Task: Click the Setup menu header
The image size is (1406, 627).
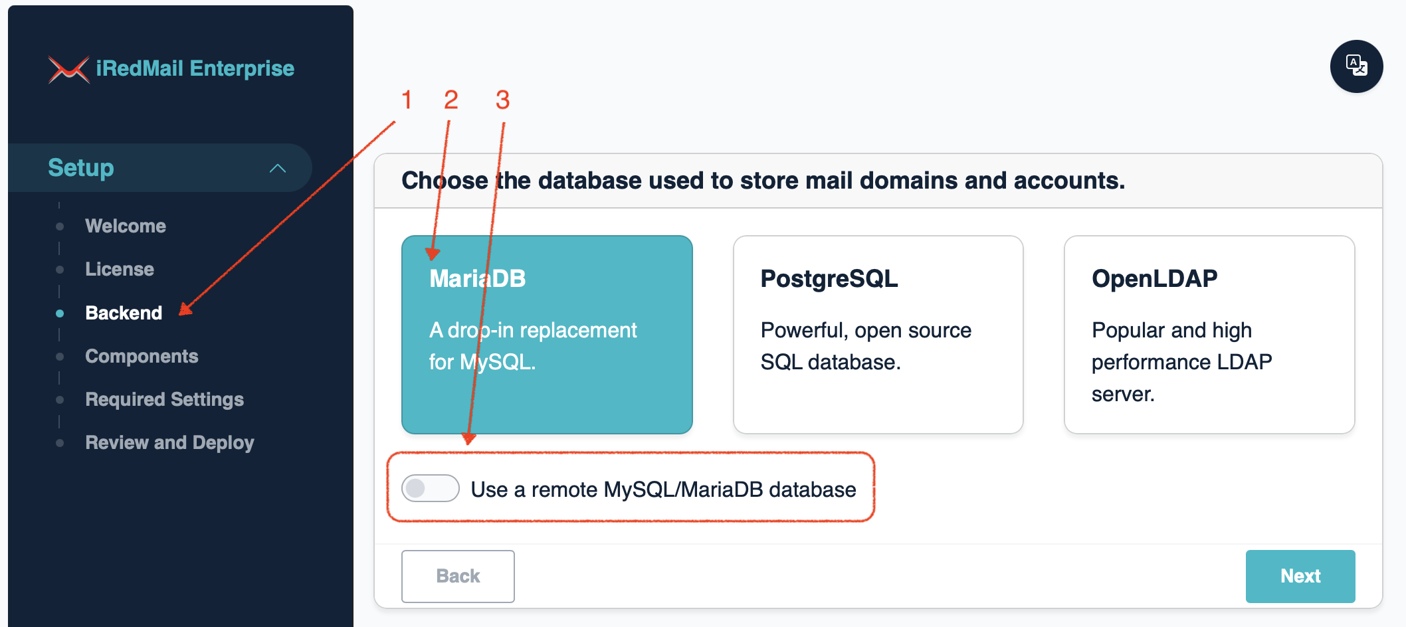Action: click(81, 168)
